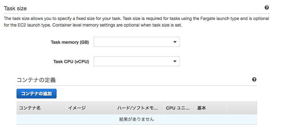Click the コンテナの定義 section heading

click(x=36, y=80)
